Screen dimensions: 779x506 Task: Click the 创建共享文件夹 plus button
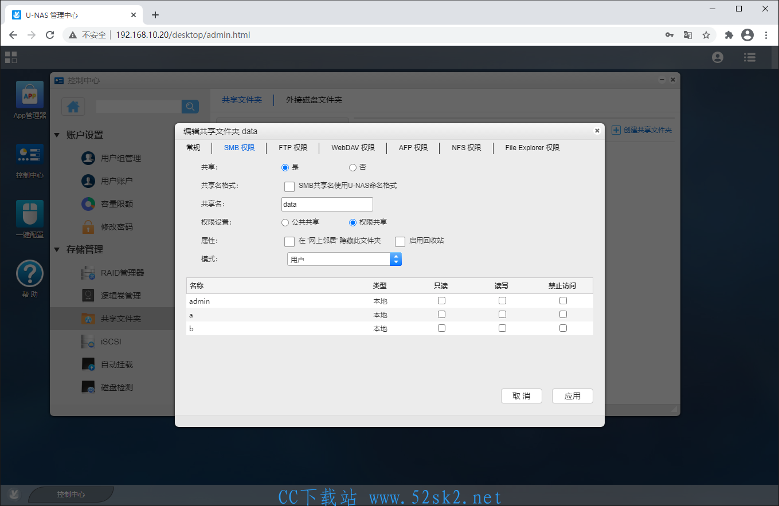tap(616, 130)
